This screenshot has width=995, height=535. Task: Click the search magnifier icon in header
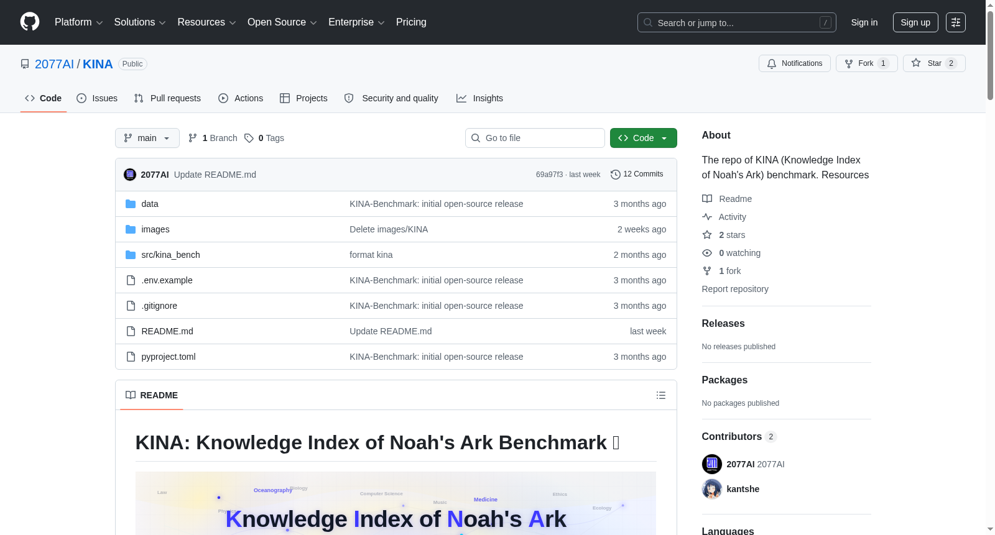648,22
